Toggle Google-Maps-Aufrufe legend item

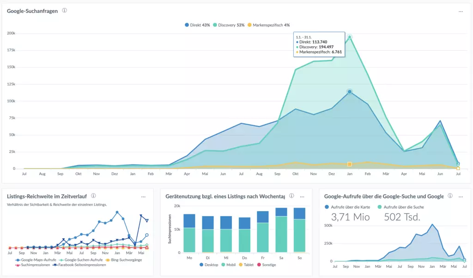pos(36,260)
